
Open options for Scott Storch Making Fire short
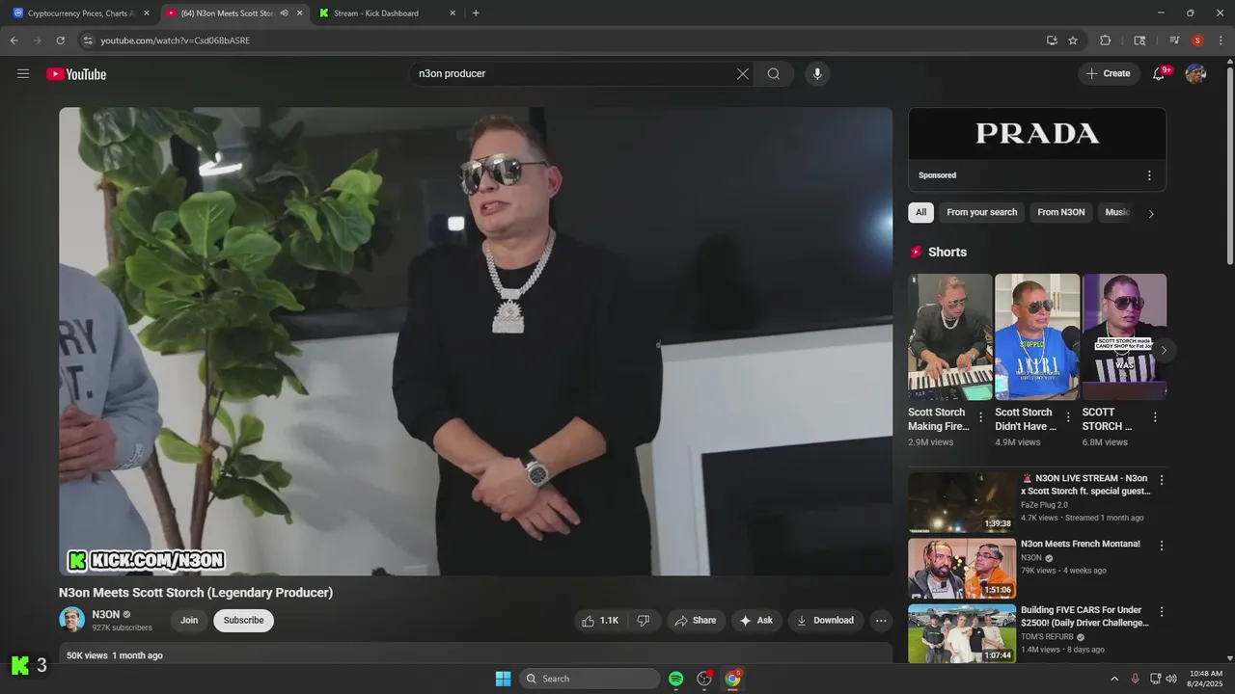(981, 417)
